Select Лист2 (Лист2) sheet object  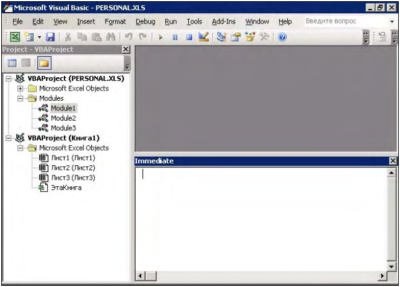[73, 168]
